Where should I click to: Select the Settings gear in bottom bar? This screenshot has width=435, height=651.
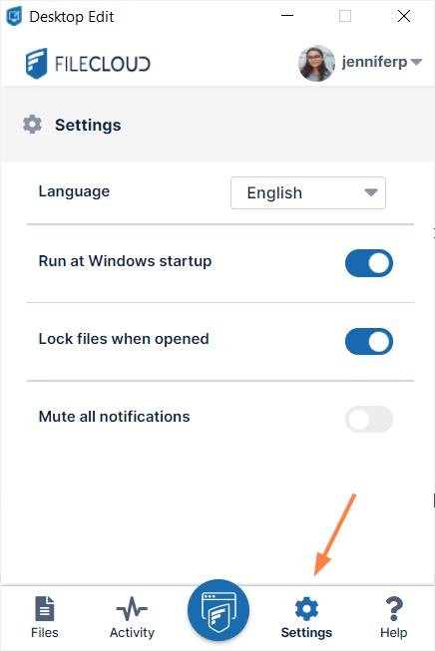tap(306, 609)
